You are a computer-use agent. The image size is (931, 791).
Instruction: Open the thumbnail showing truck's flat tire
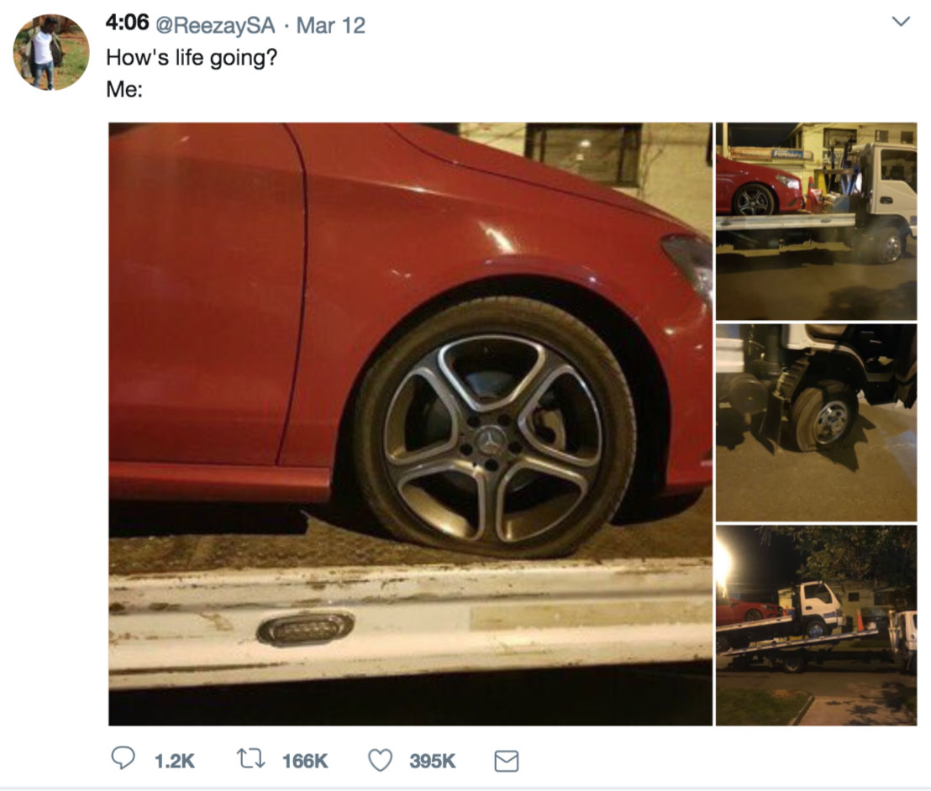pyautogui.click(x=815, y=422)
